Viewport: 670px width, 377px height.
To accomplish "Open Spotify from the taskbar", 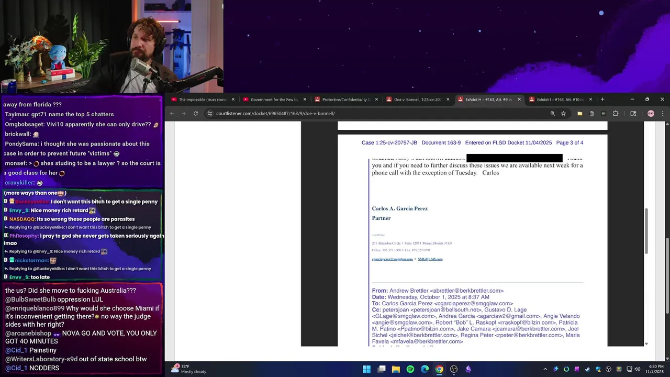I will pos(410,369).
